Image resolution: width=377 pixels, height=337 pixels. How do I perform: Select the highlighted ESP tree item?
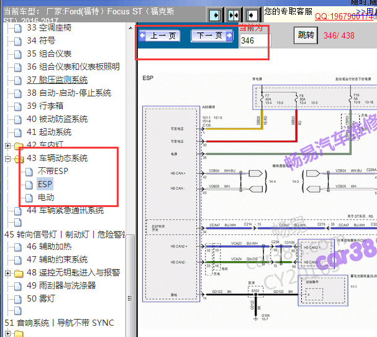click(x=45, y=184)
